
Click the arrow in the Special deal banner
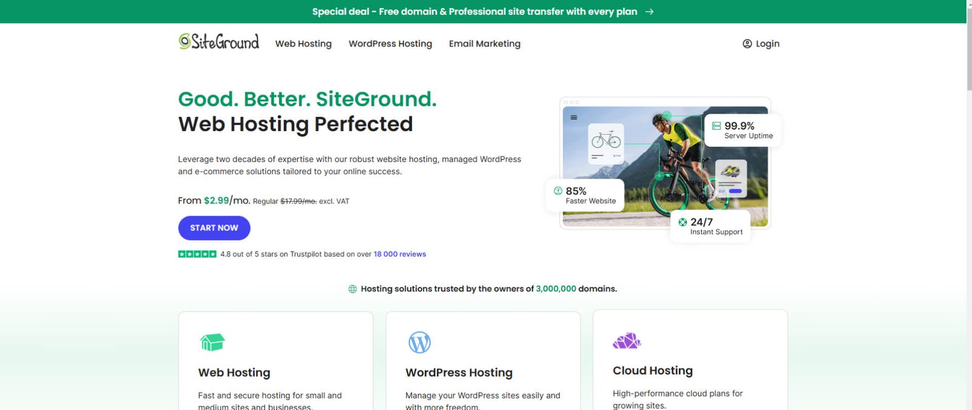649,12
